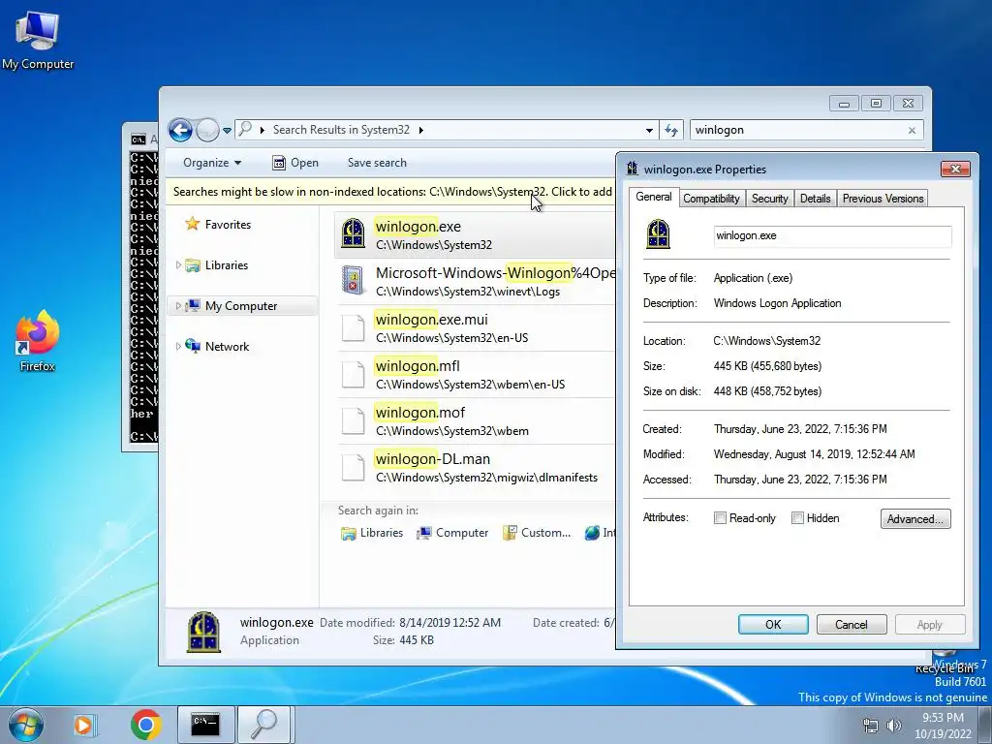Go back with the Explorer back arrow
The height and width of the screenshot is (744, 992).
click(x=180, y=131)
